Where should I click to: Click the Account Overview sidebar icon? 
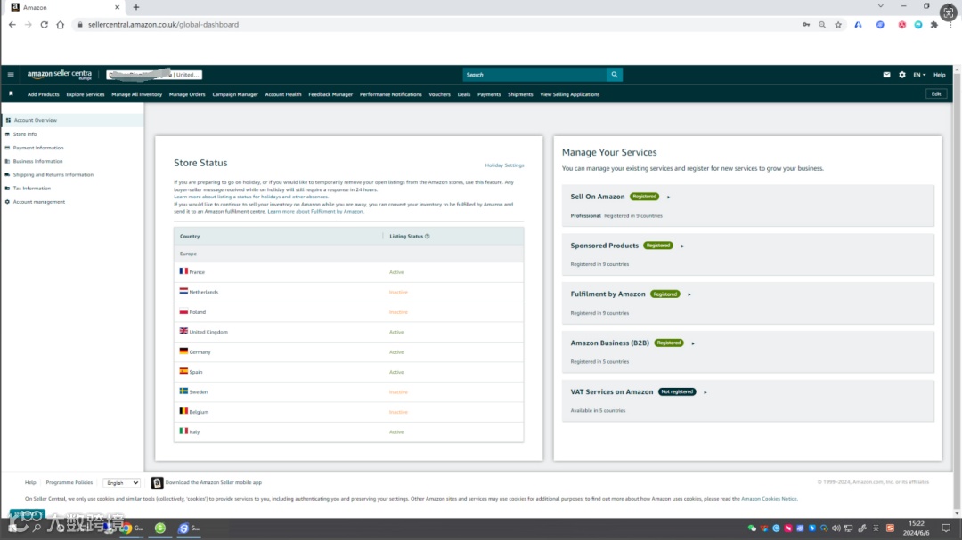pos(8,120)
